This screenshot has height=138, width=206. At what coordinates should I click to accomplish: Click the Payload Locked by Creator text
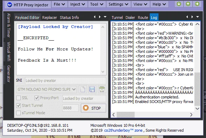pyautogui.click(x=56, y=27)
